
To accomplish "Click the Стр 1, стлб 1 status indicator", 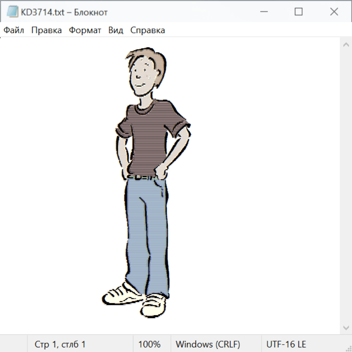I will [x=60, y=344].
